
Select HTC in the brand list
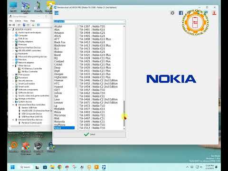[x=57, y=84]
